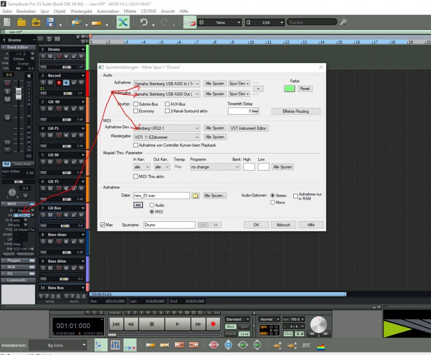The height and width of the screenshot is (355, 431).
Task: Open the Spur menu
Action: (45, 11)
